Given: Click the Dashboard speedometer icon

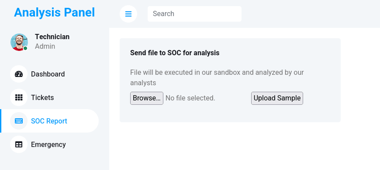Looking at the screenshot, I should point(19,74).
